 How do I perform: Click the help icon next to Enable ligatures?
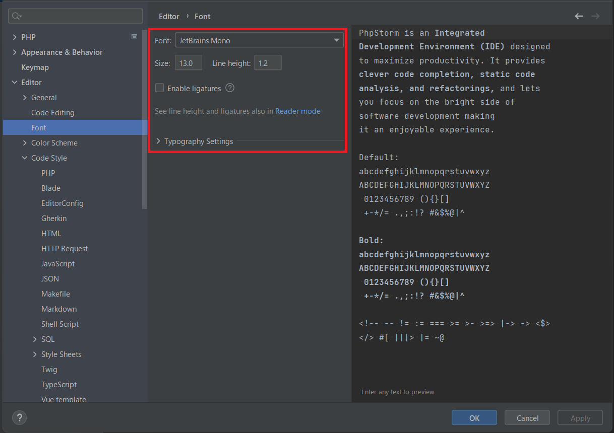pos(230,88)
